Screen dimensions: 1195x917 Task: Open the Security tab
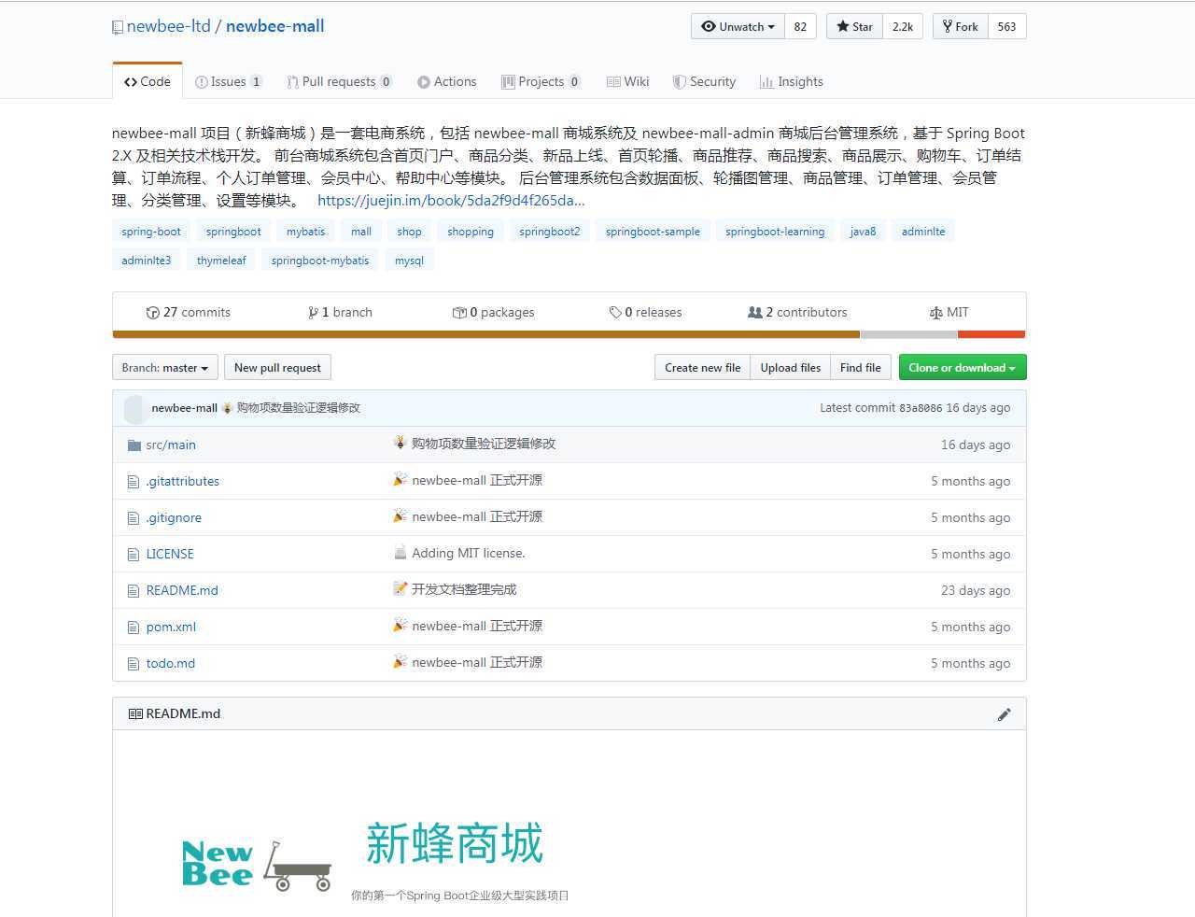[x=705, y=81]
